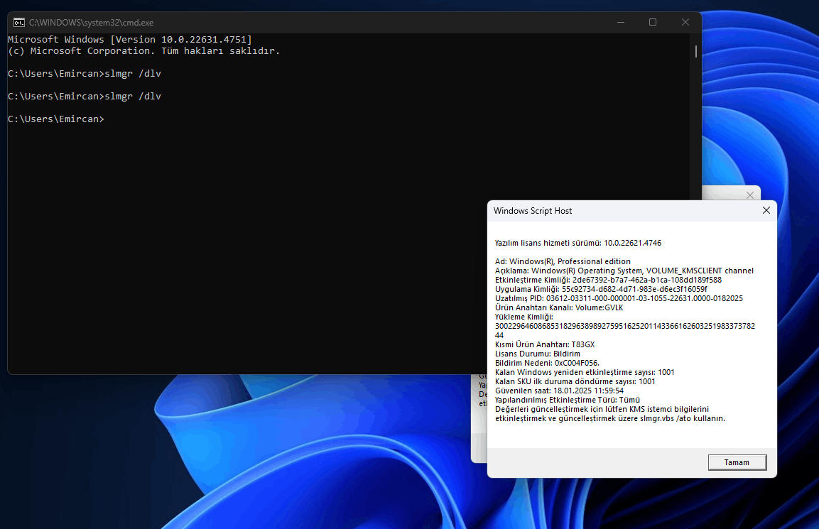Click the C:\WINDOWS\system32\cmd.exe title text
The width and height of the screenshot is (819, 529).
(x=92, y=23)
